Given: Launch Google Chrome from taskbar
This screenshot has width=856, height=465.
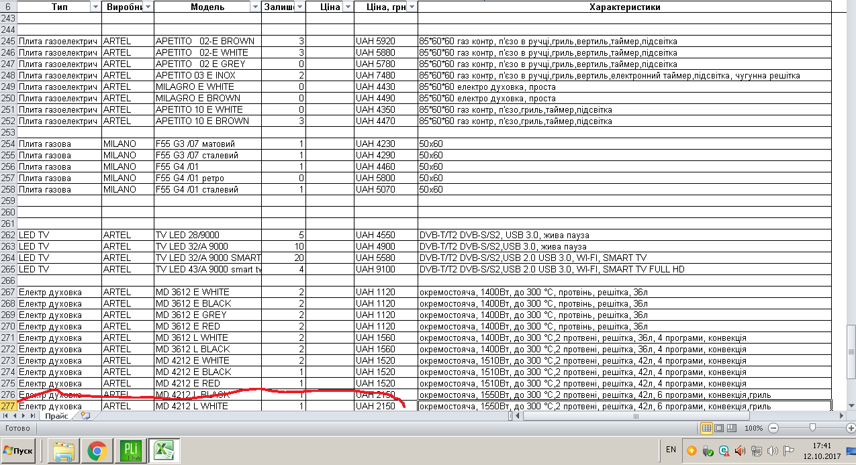Looking at the screenshot, I should coord(97,451).
